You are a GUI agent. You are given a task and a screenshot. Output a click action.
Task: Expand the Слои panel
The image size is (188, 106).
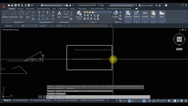[93, 22]
